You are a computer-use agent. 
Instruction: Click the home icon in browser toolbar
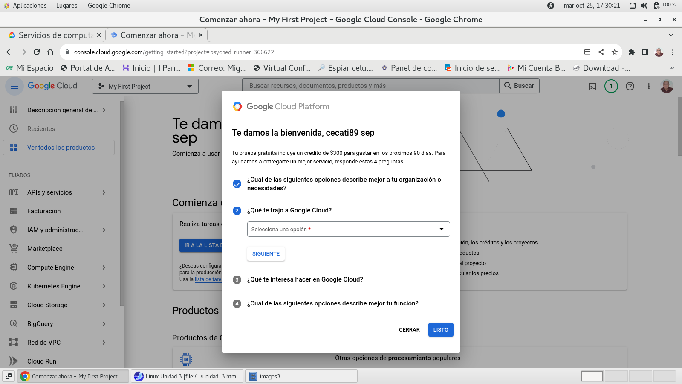coord(50,52)
